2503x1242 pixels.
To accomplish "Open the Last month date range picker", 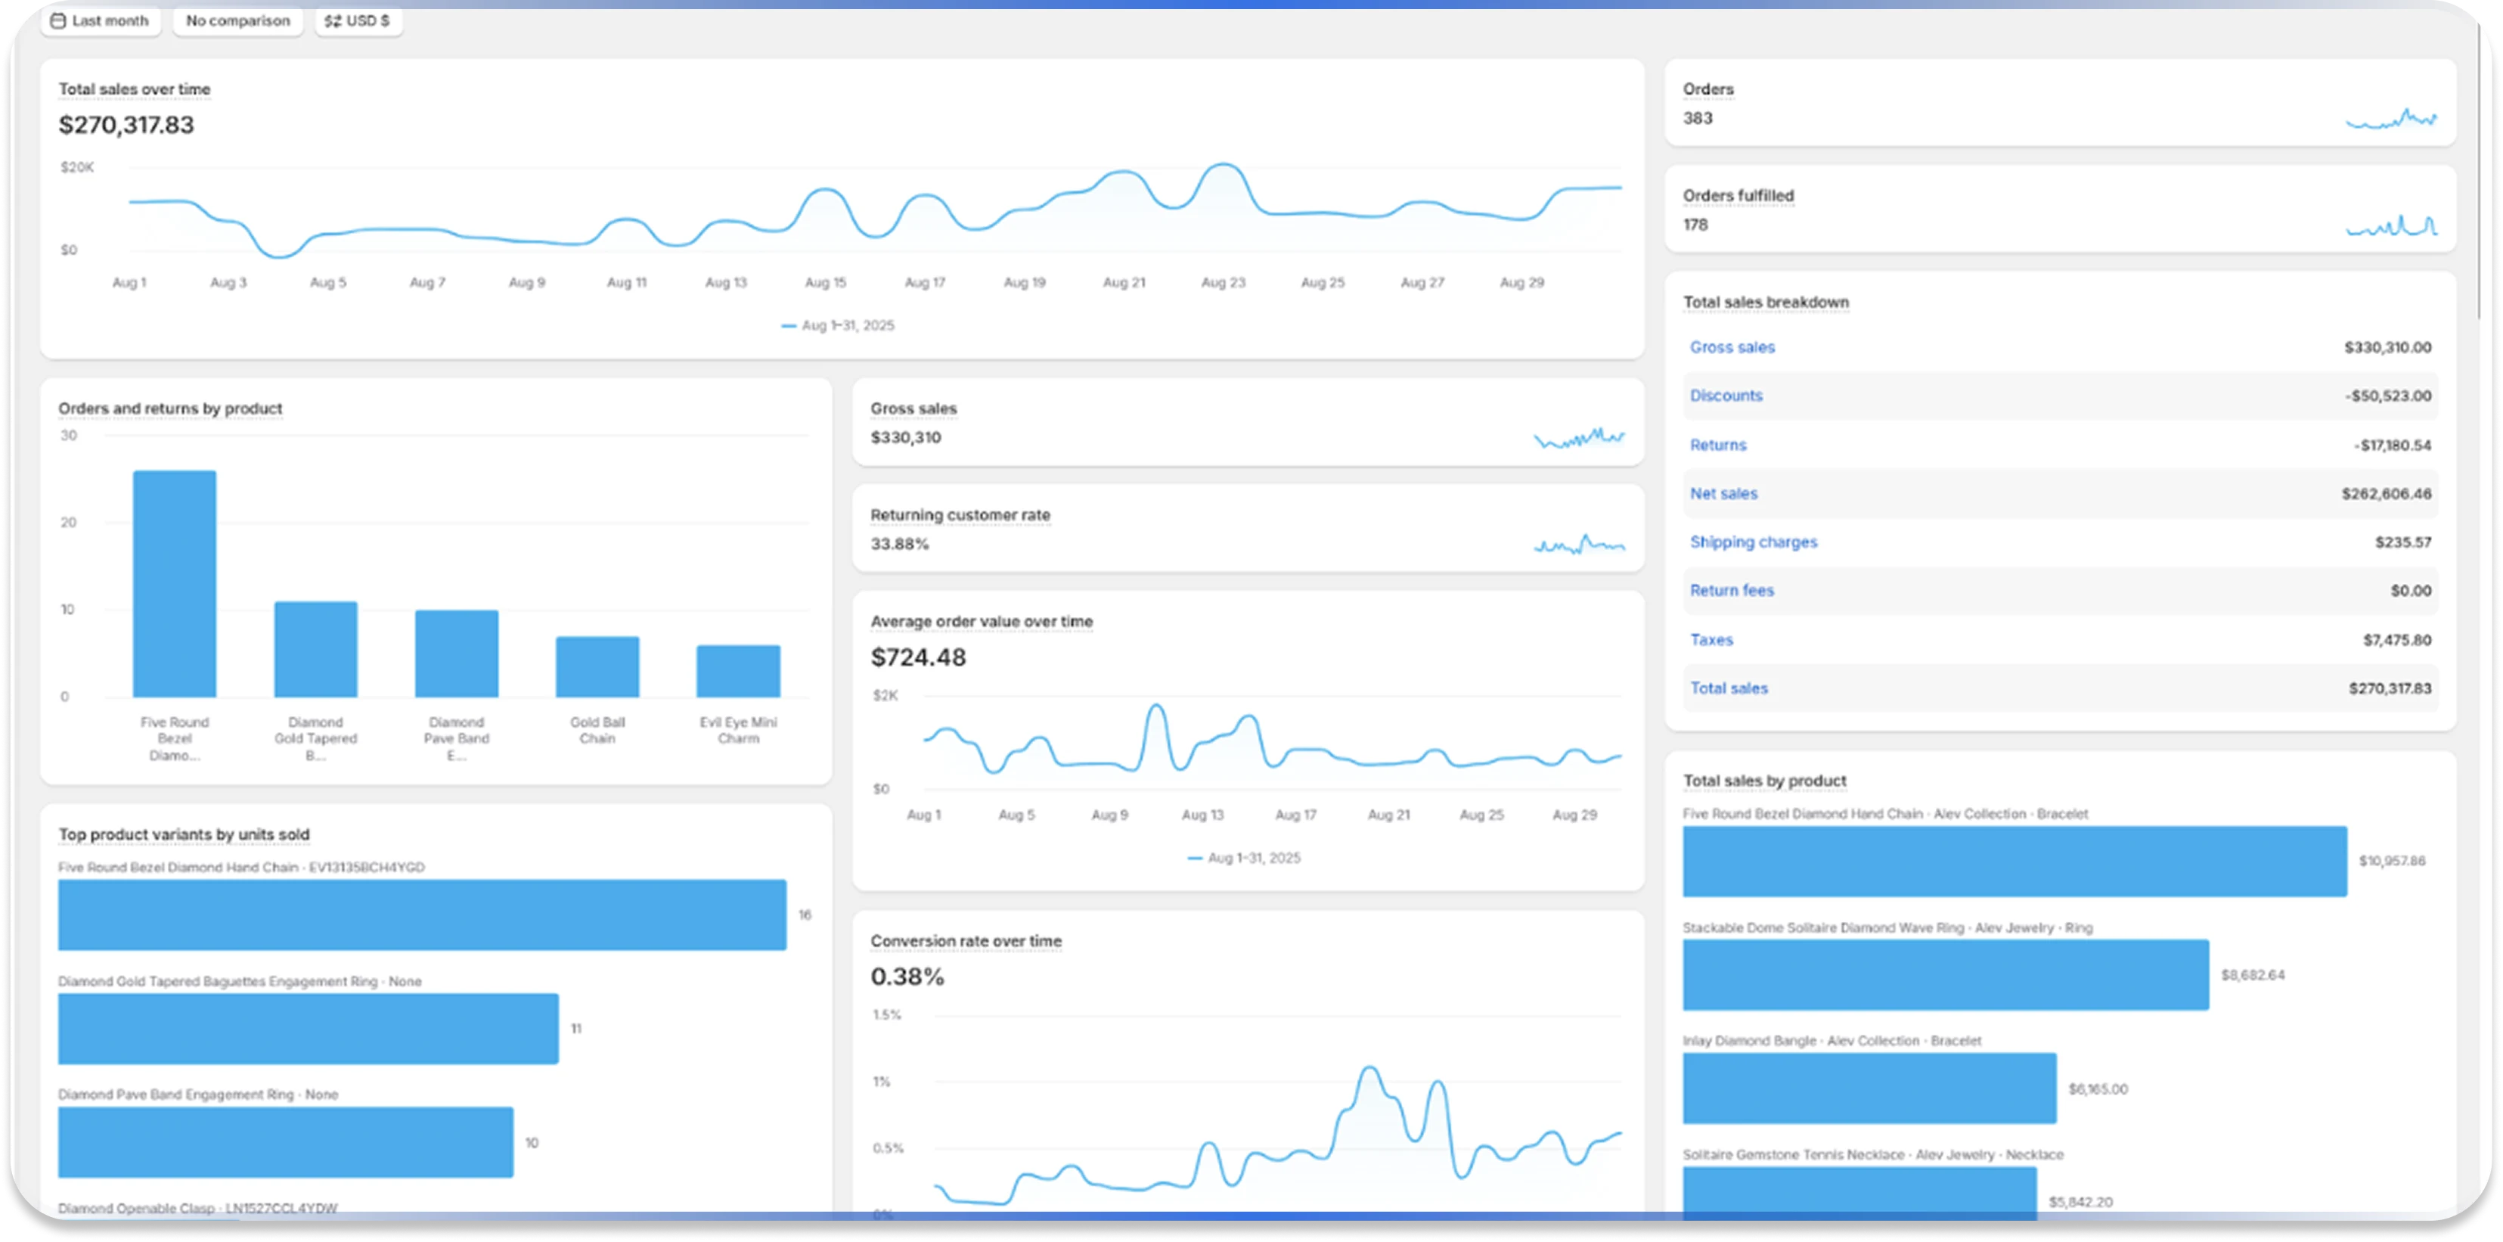I will [100, 20].
